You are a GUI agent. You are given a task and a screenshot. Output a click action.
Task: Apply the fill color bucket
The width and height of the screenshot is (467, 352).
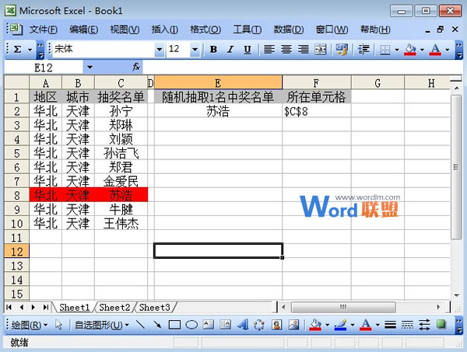coord(410,50)
